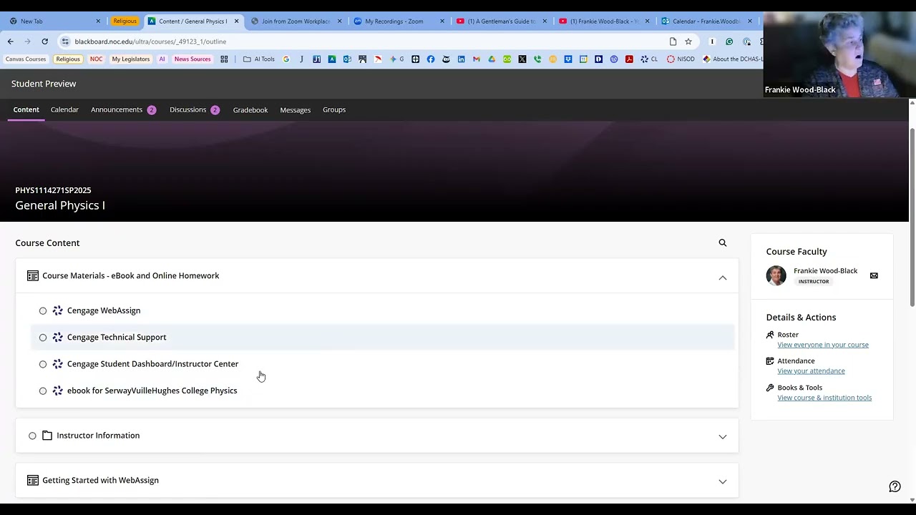
Task: Open the LinkedIn bookmark icon
Action: (461, 59)
